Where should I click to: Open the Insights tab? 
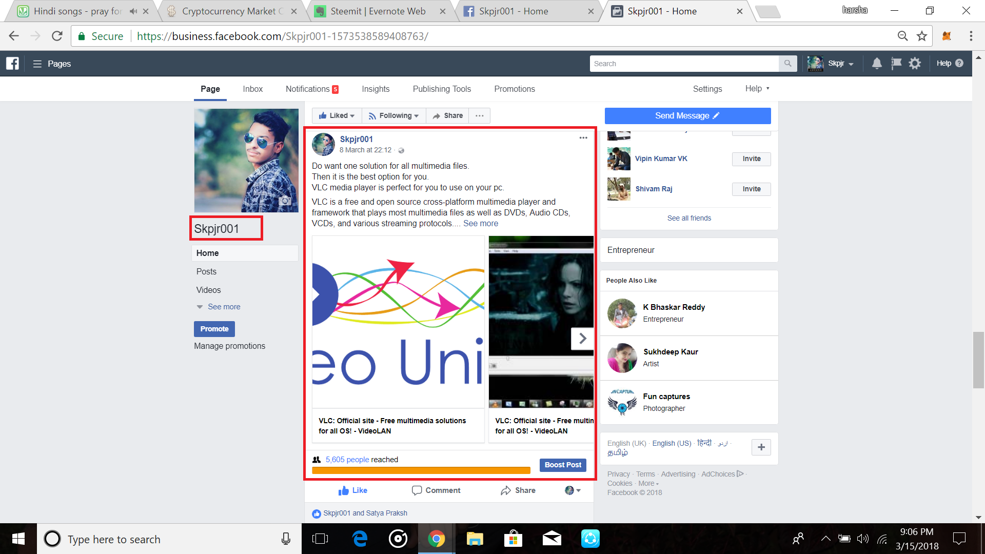(376, 89)
